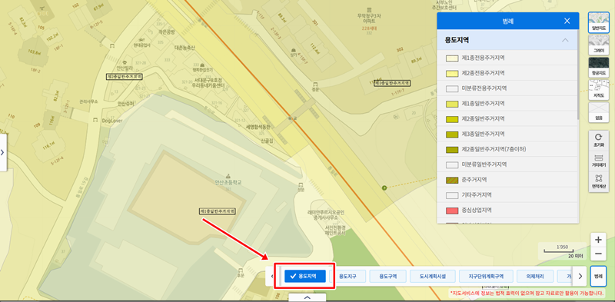Zoom in with the plus button

598,240
